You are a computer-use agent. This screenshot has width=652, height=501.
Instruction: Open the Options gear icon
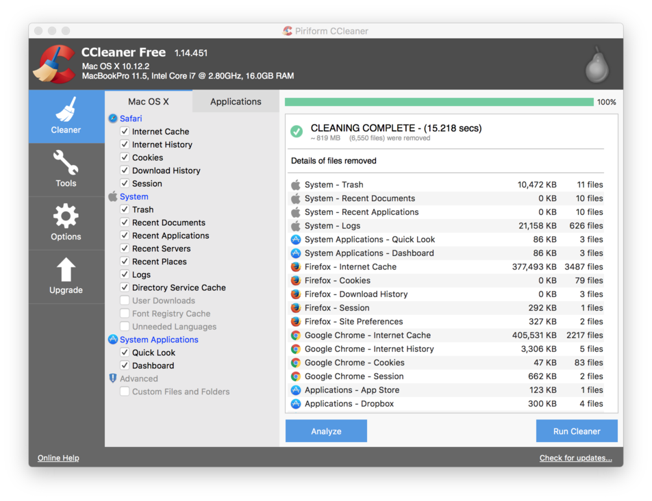[x=66, y=216]
